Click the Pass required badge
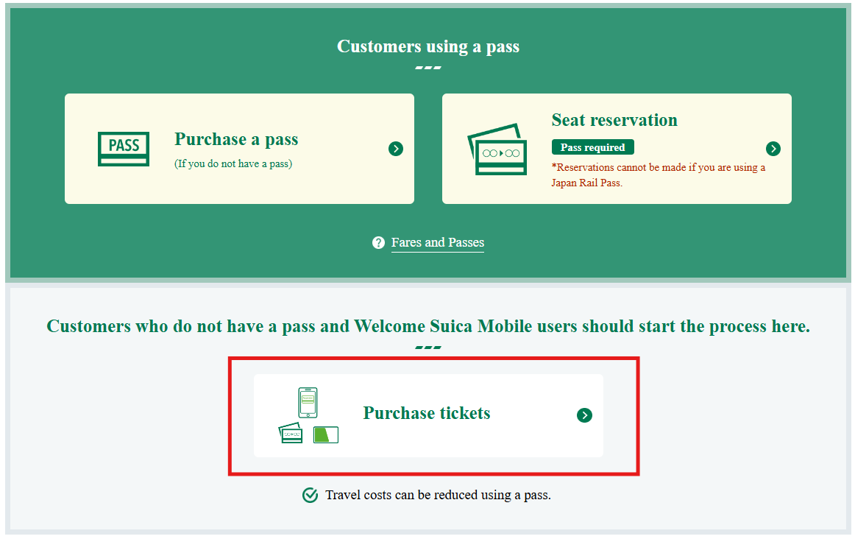 click(592, 147)
